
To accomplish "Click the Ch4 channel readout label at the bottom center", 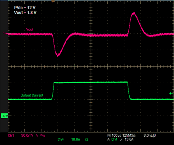I will tap(61, 139).
